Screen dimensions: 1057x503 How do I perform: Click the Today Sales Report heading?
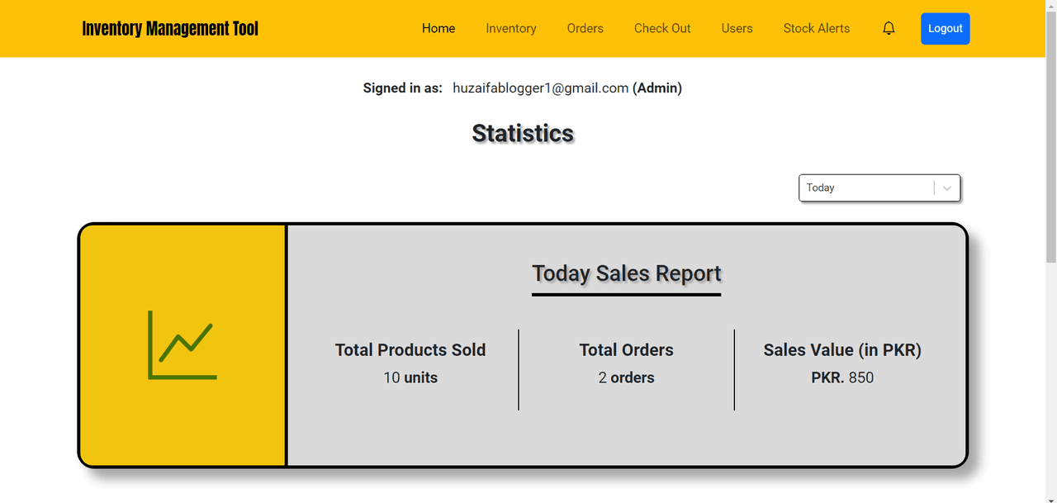tap(626, 273)
